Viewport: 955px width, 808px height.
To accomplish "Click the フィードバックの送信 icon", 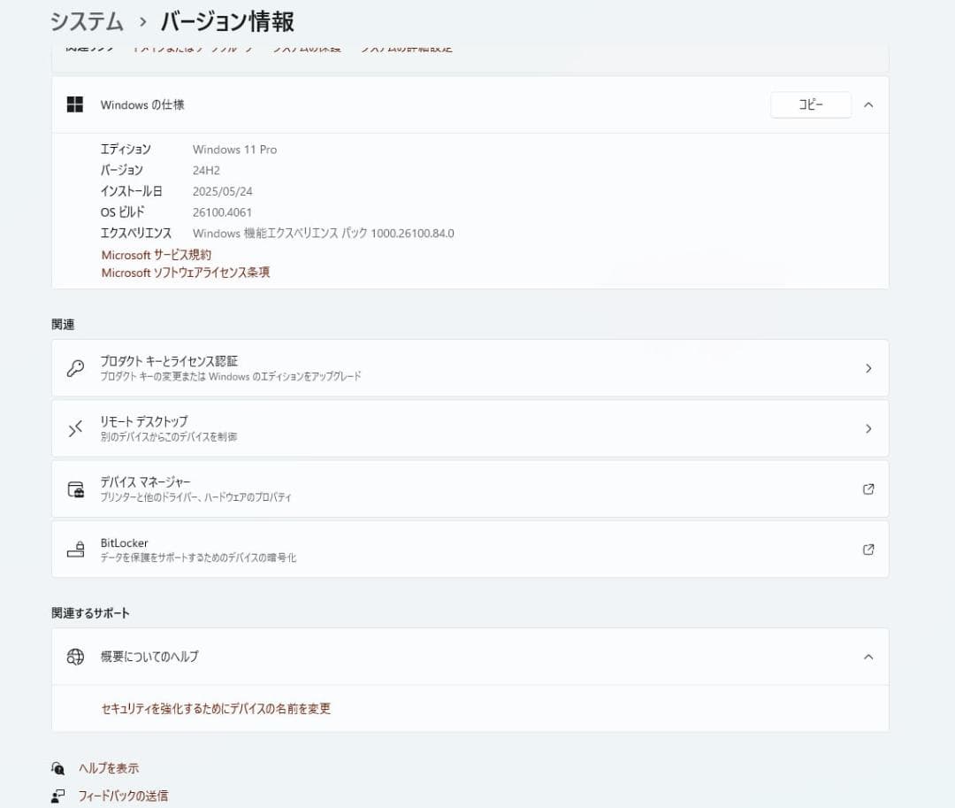I will point(58,795).
